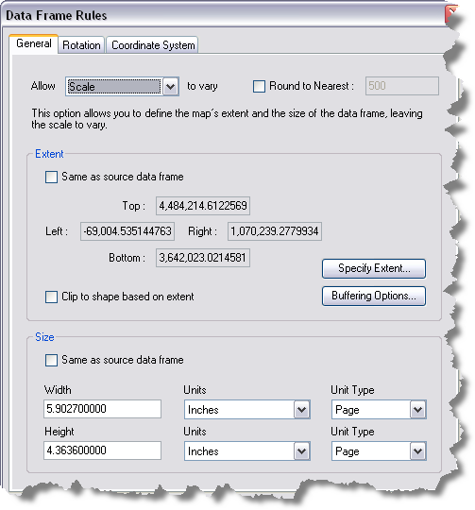Click the Specify Extent button
The image size is (475, 510).
pyautogui.click(x=374, y=268)
